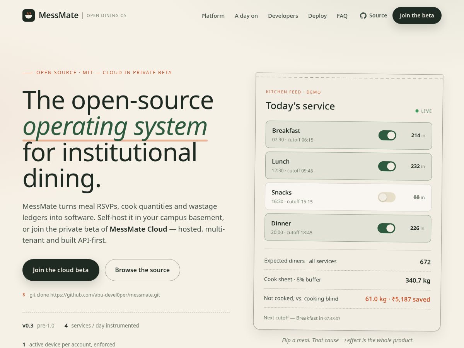Image resolution: width=464 pixels, height=348 pixels.
Task: Click the '226 in' Dinner count
Action: 417,228
